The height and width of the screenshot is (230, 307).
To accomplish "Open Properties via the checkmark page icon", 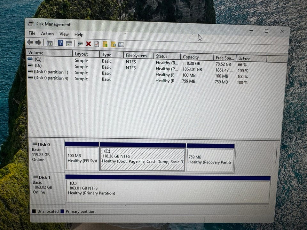I will click(97, 44).
